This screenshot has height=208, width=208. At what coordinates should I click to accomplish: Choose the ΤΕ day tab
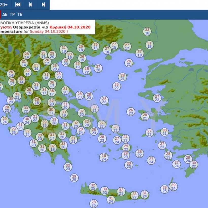[20, 14]
